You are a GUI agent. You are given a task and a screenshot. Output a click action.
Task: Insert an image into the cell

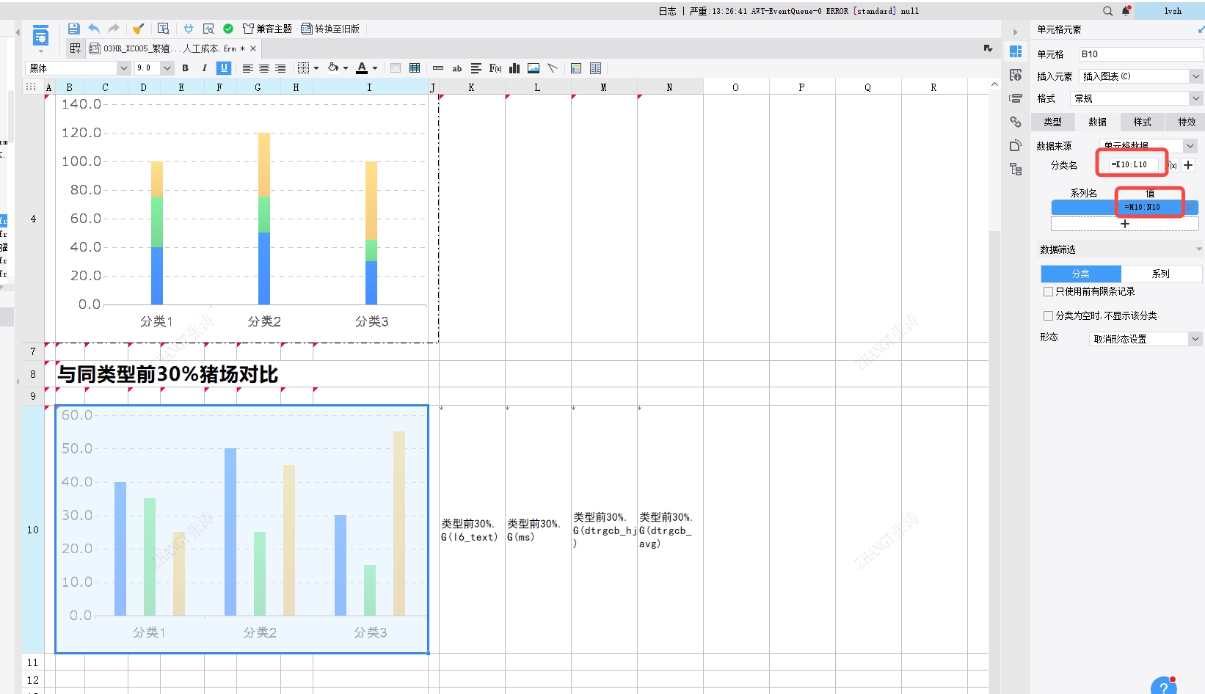[534, 68]
